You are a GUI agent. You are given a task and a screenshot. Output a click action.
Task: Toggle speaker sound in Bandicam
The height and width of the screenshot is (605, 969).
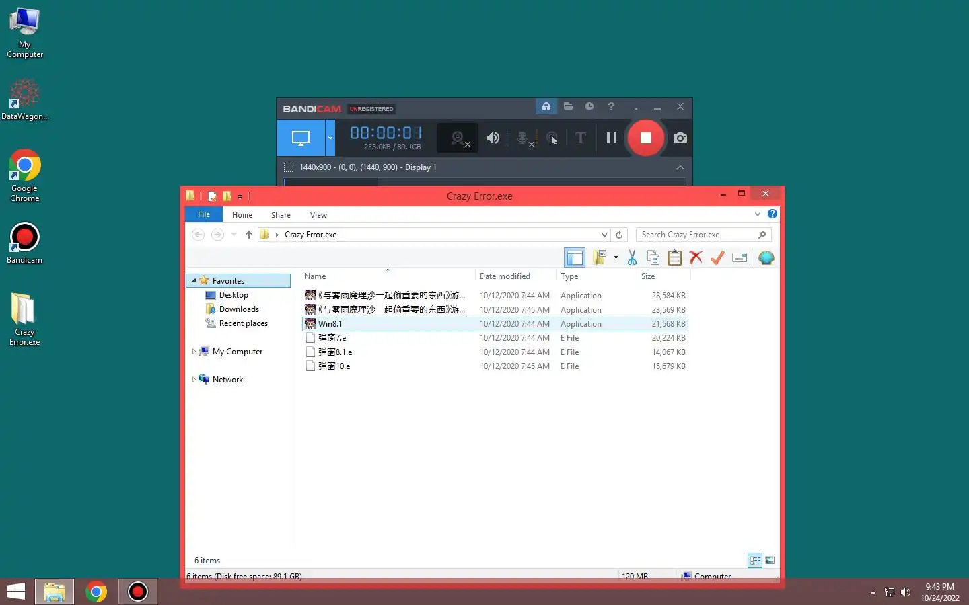pos(493,138)
